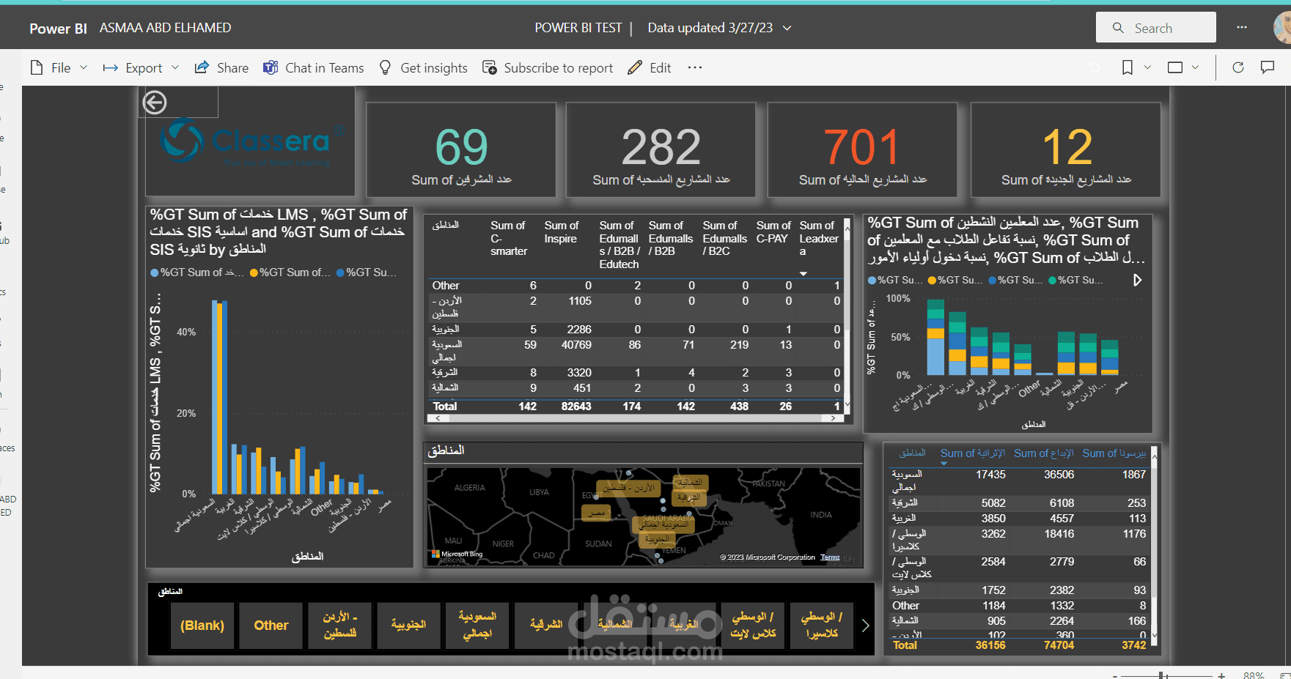Click the 40769 cell in the table
The image size is (1291, 679).
coord(576,345)
